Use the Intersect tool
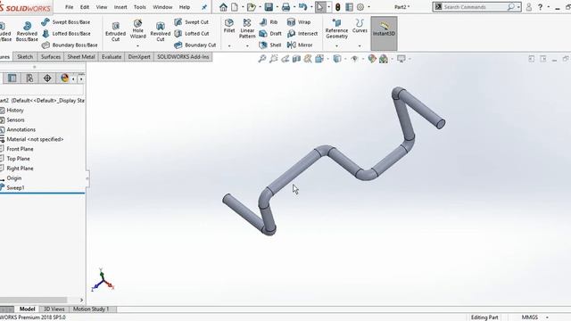 302,34
